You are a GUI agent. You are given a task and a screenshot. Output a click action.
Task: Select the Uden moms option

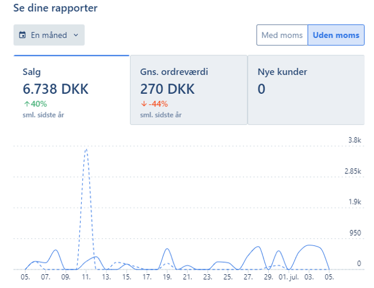click(336, 35)
